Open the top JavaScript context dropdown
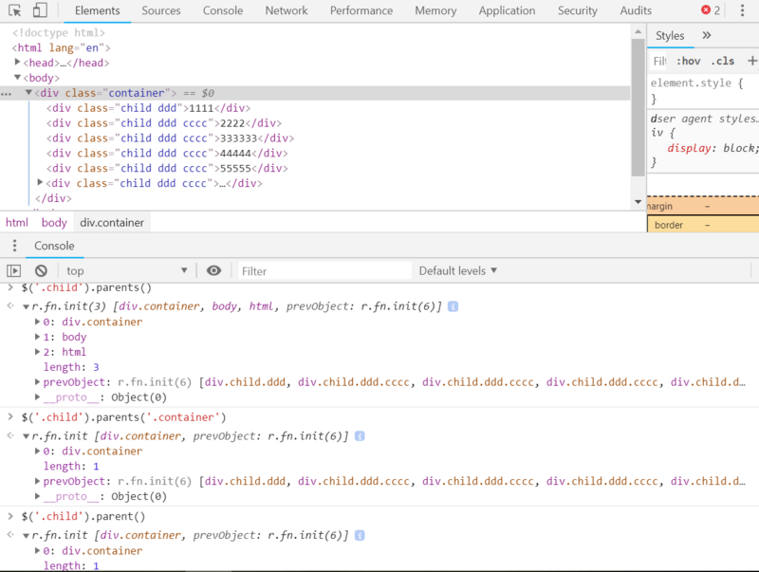This screenshot has width=759, height=572. (127, 271)
